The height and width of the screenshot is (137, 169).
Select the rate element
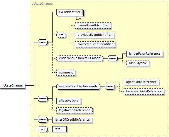point(59,129)
